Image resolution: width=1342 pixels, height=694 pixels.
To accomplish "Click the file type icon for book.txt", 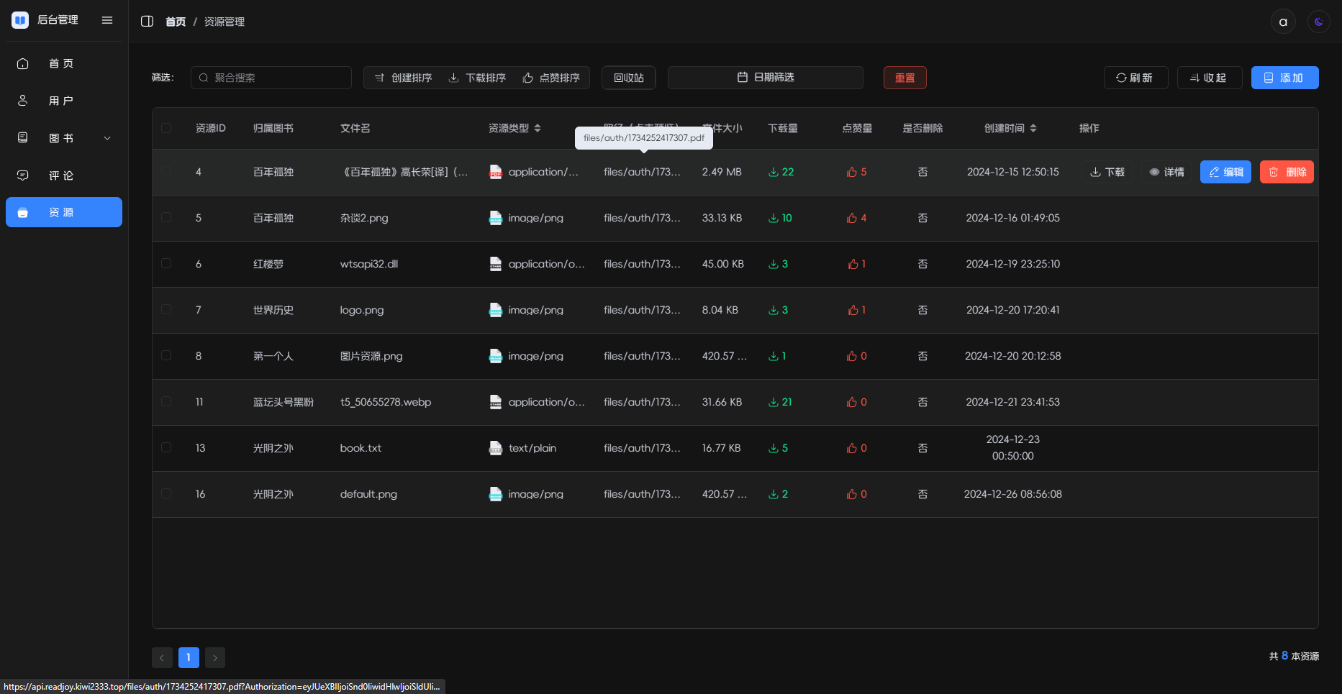I will 496,448.
